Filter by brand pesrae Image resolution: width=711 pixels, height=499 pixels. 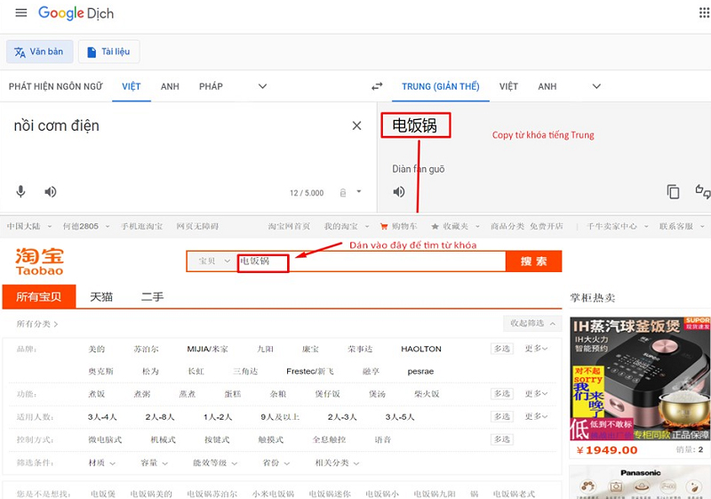click(420, 371)
